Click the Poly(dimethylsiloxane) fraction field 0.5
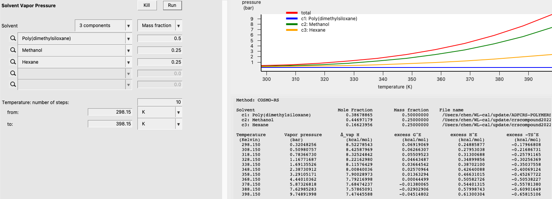 point(160,39)
